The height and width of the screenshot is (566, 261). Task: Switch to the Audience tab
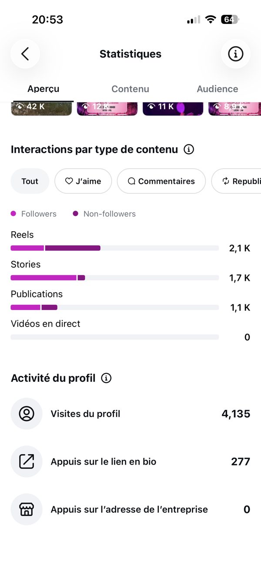[217, 89]
